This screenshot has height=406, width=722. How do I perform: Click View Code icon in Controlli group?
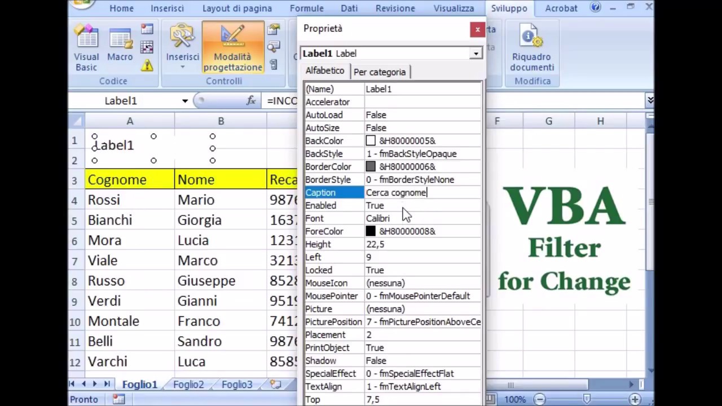tap(274, 47)
